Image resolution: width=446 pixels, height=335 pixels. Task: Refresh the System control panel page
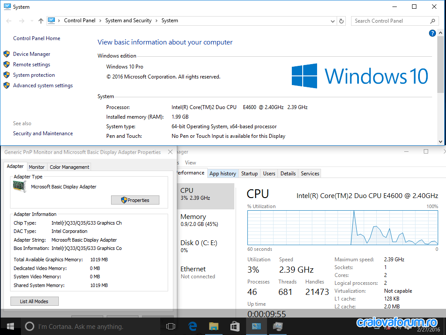pos(341,21)
